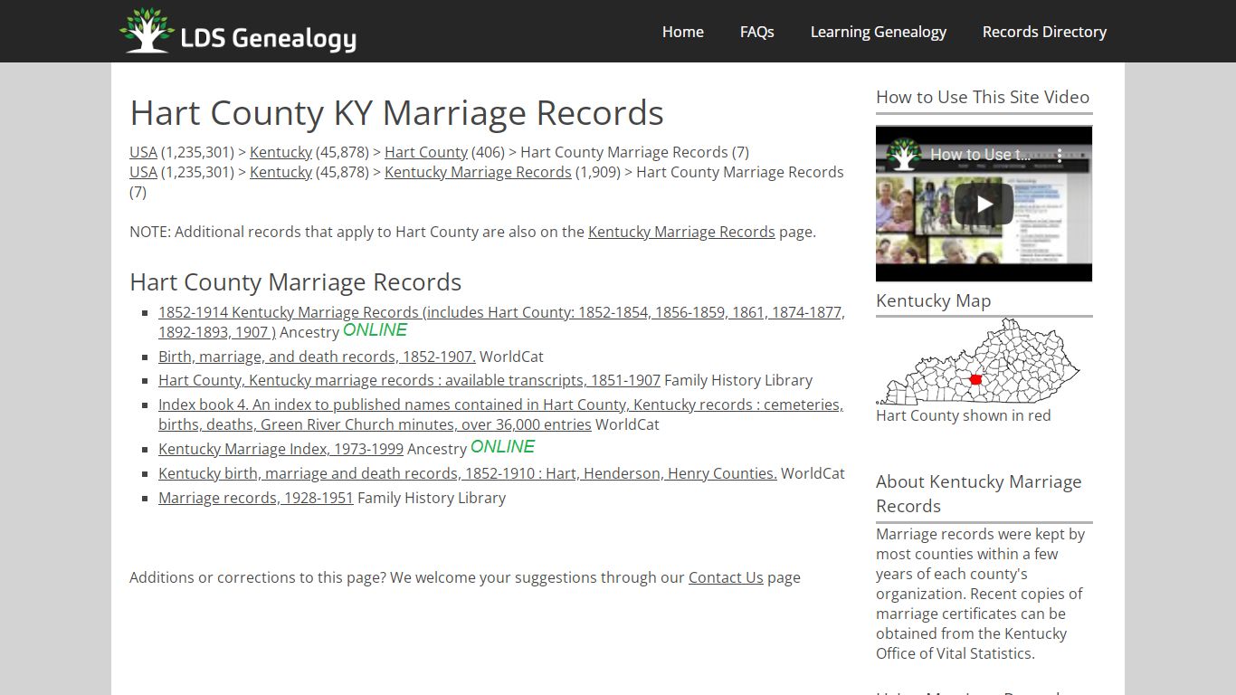Click ONLINE badge beside Kentucky Marriage Index
1236x695 pixels.
[502, 447]
